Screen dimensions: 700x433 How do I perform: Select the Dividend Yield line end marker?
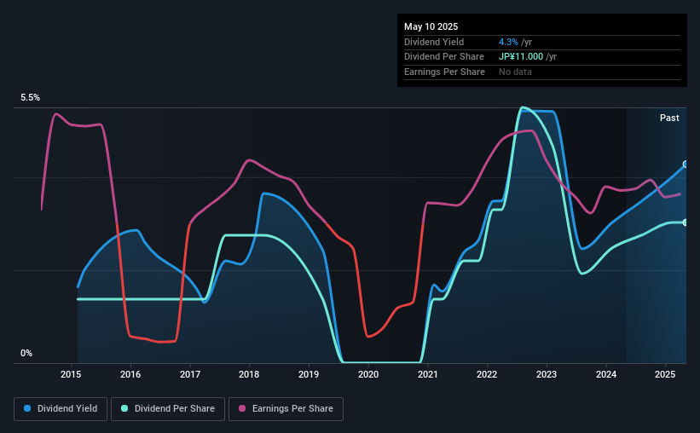[x=686, y=165]
